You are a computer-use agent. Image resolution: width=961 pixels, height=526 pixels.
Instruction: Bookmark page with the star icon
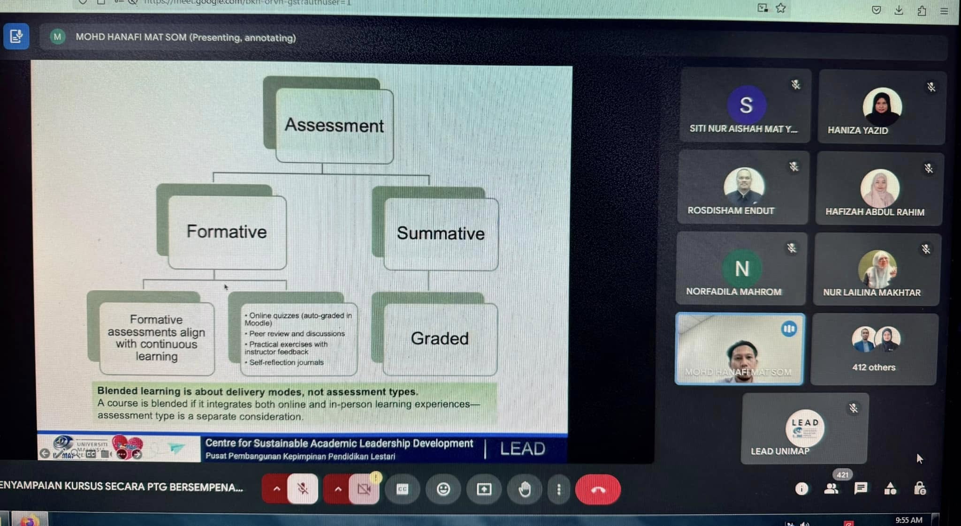pos(781,8)
